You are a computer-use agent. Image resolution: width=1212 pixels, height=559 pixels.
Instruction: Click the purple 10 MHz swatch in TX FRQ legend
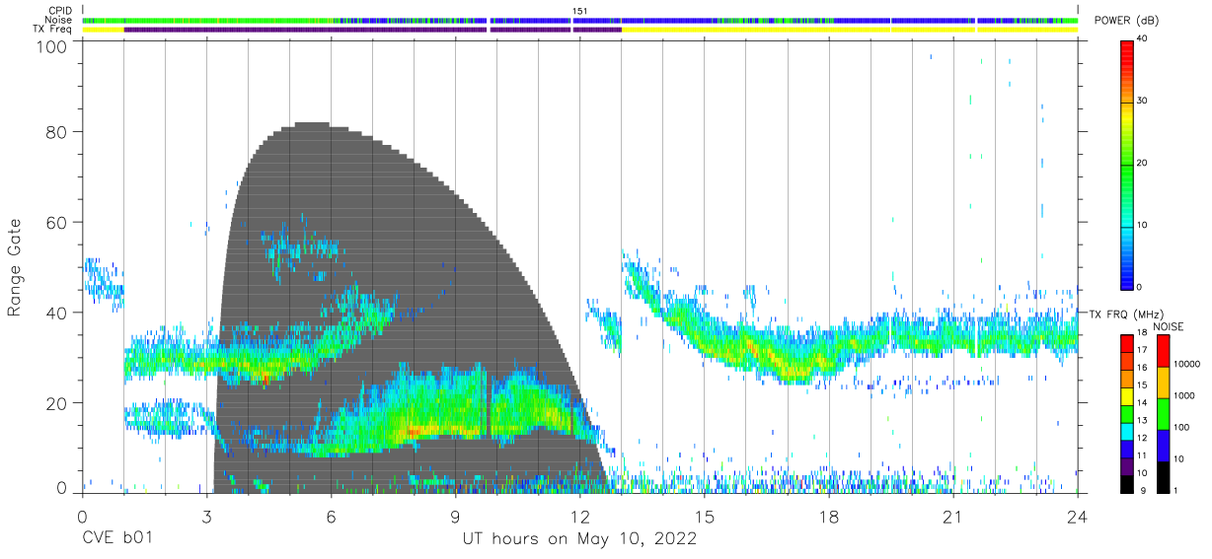[1127, 466]
